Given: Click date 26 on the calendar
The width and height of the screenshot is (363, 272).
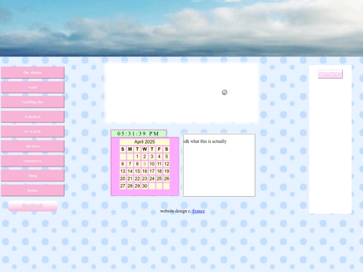Looking at the screenshot, I should pyautogui.click(x=167, y=179).
